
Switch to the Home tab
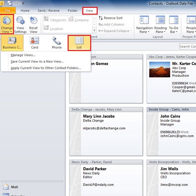tap(25, 11)
